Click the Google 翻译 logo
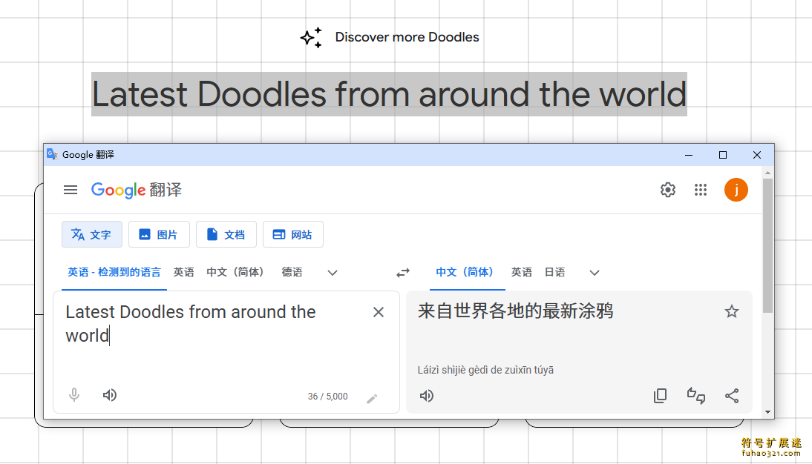 pyautogui.click(x=137, y=190)
